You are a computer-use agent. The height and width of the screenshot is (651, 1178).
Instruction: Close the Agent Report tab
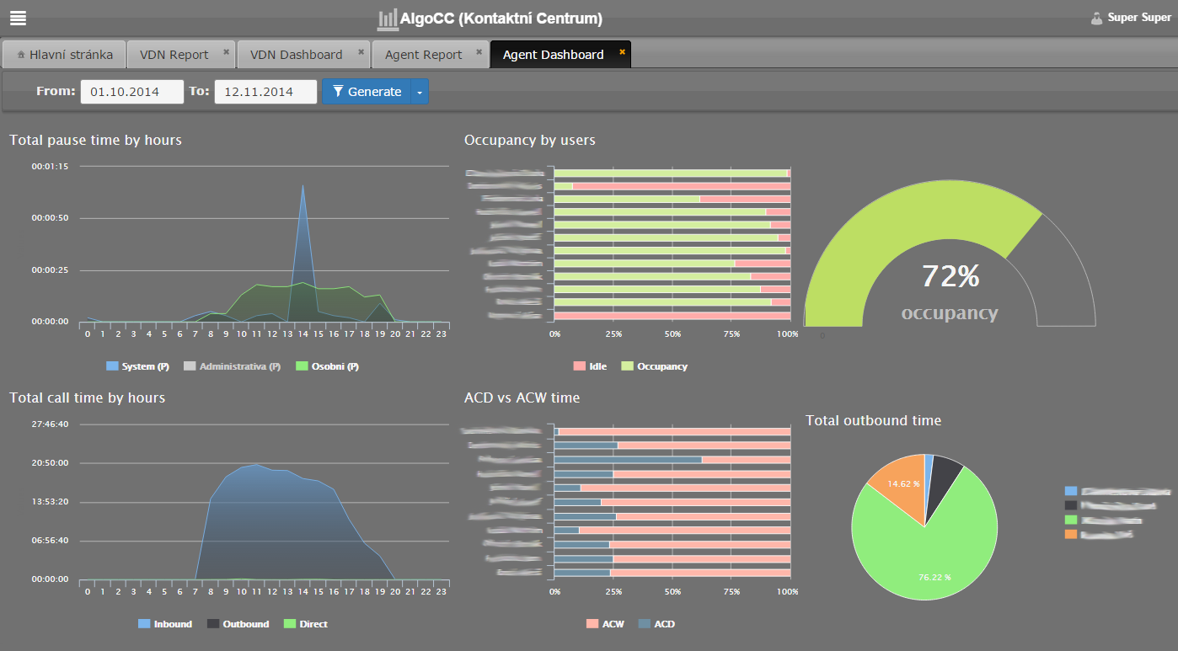coord(479,52)
